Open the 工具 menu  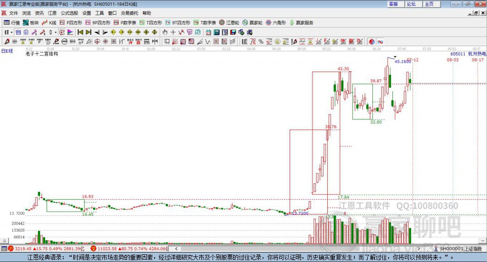point(99,13)
